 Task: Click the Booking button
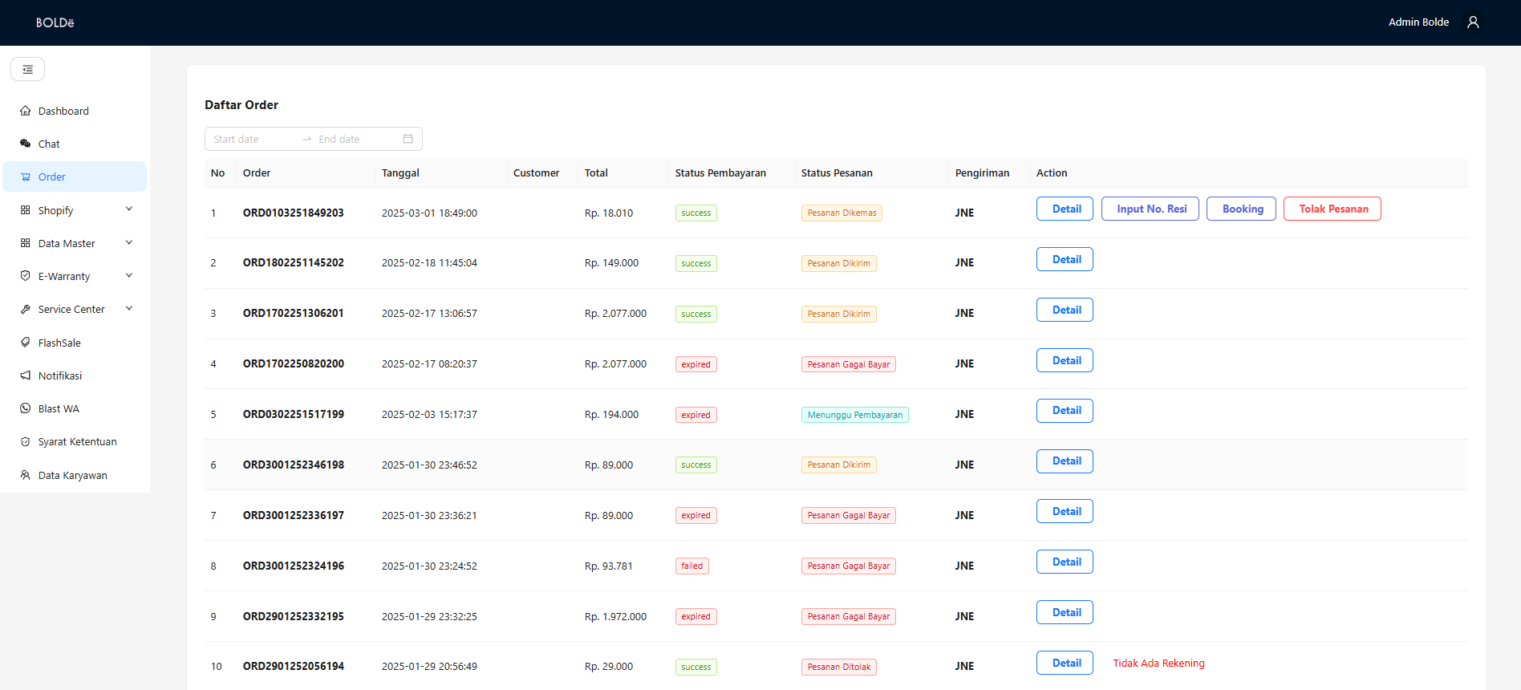pos(1241,209)
